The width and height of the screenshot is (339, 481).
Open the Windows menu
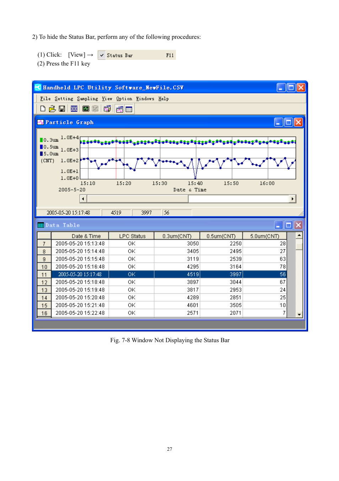tap(145, 99)
